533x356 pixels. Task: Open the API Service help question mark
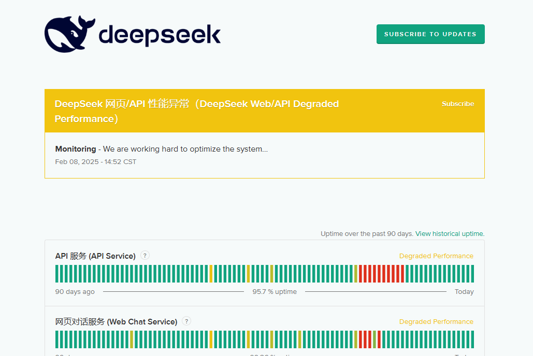point(145,255)
